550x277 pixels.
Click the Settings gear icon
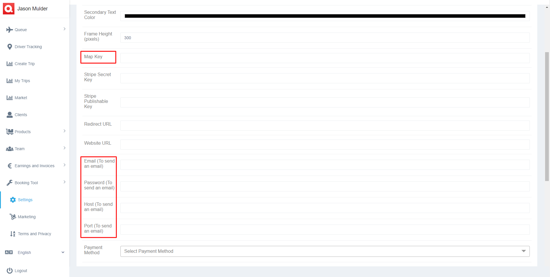click(13, 200)
